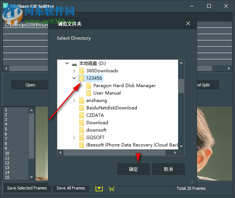Select the D: local disk drive icon

(74, 64)
